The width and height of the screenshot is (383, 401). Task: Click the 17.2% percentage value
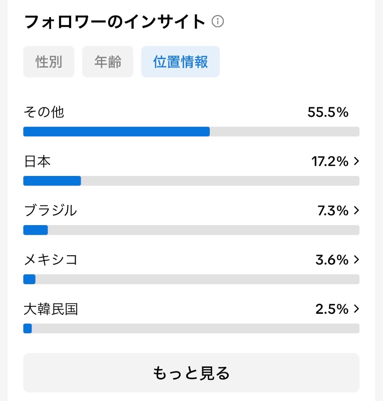(x=330, y=161)
